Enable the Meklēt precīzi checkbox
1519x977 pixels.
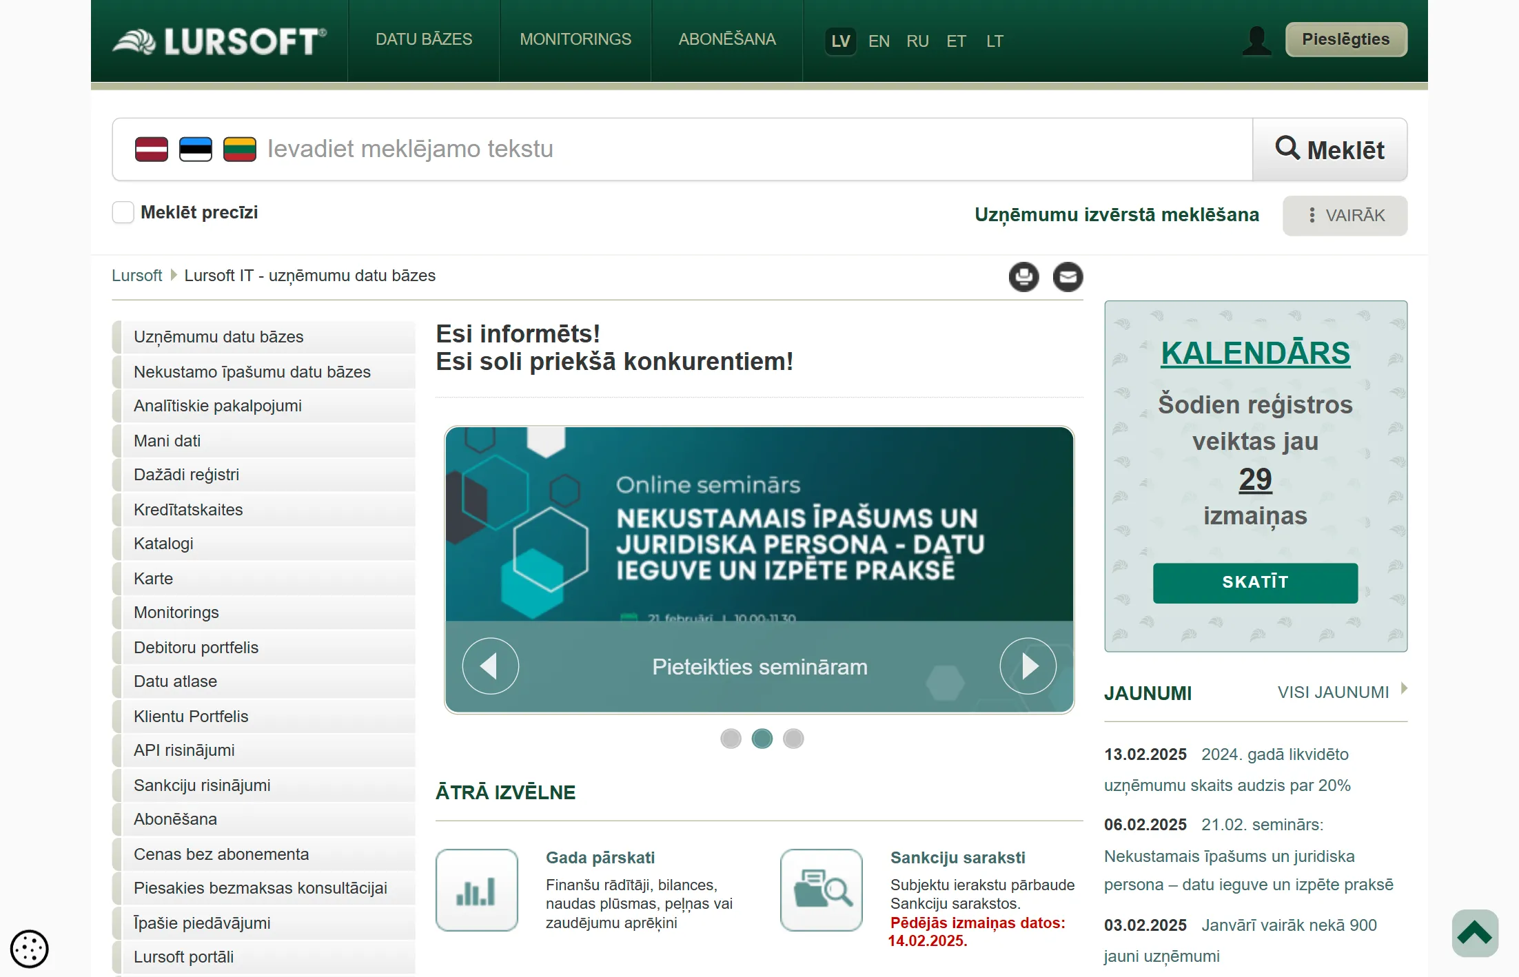tap(123, 212)
